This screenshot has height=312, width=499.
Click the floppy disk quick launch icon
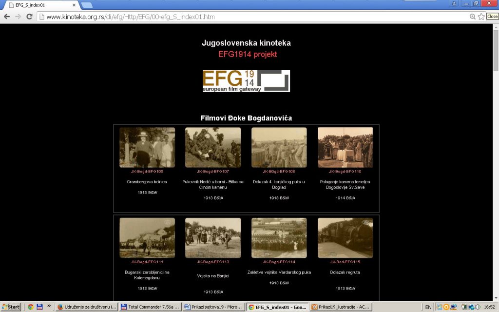tap(39, 307)
